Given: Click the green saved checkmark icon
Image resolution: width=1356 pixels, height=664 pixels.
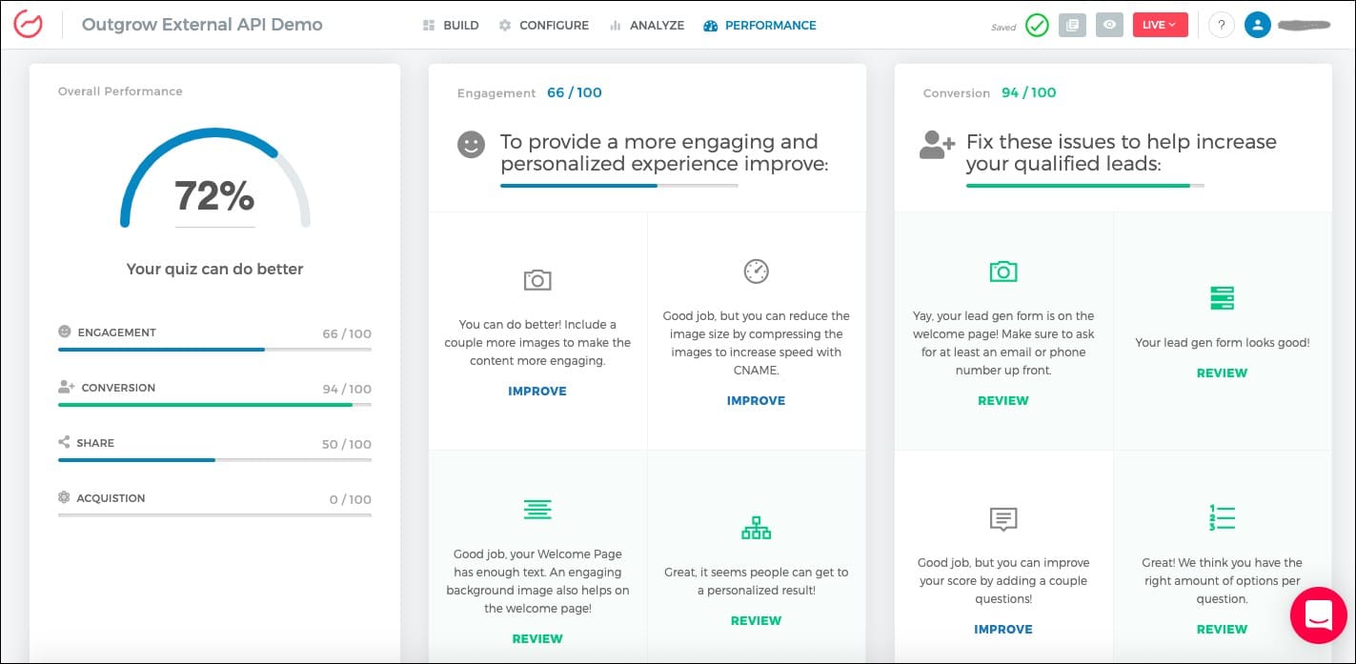Looking at the screenshot, I should click(x=1037, y=25).
